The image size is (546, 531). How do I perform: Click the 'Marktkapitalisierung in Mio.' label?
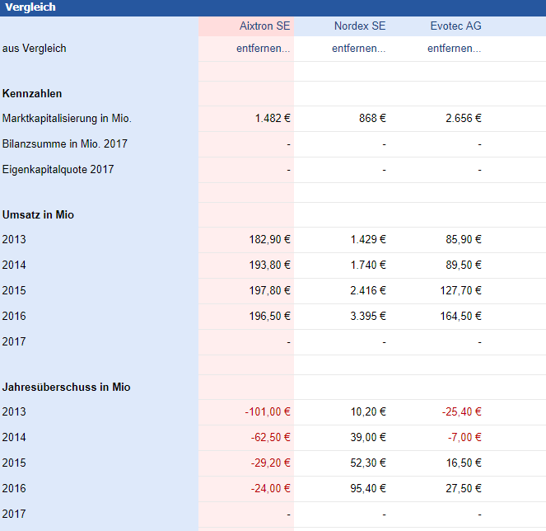(x=67, y=118)
